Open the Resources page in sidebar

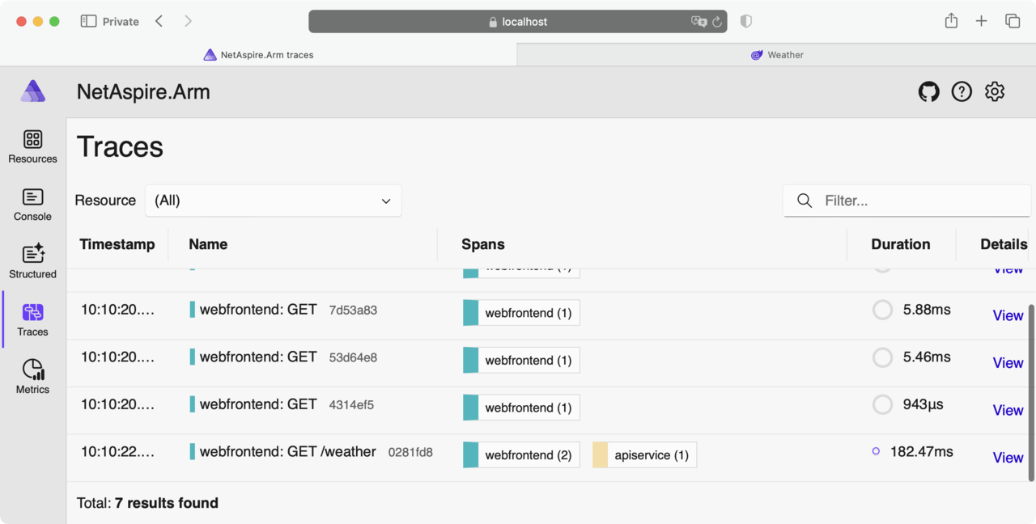[32, 146]
